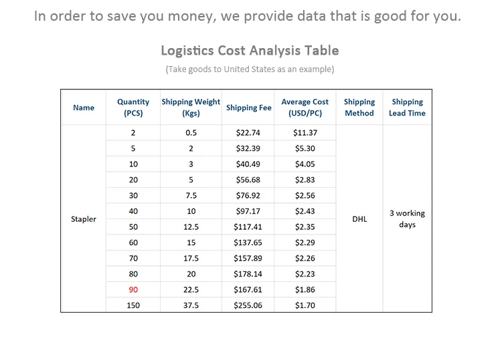This screenshot has width=502, height=344.
Task: Select the $1.86 average cost cell
Action: coord(305,290)
